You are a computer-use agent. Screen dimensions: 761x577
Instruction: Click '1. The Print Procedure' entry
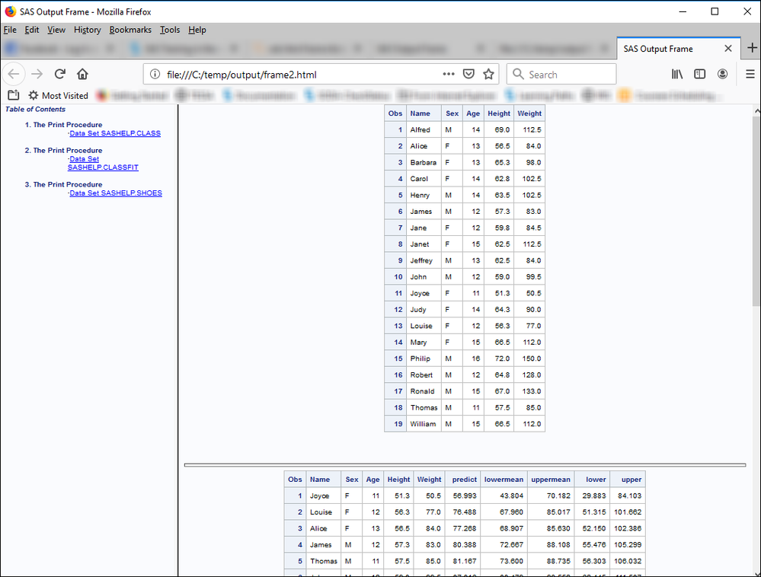(x=63, y=125)
